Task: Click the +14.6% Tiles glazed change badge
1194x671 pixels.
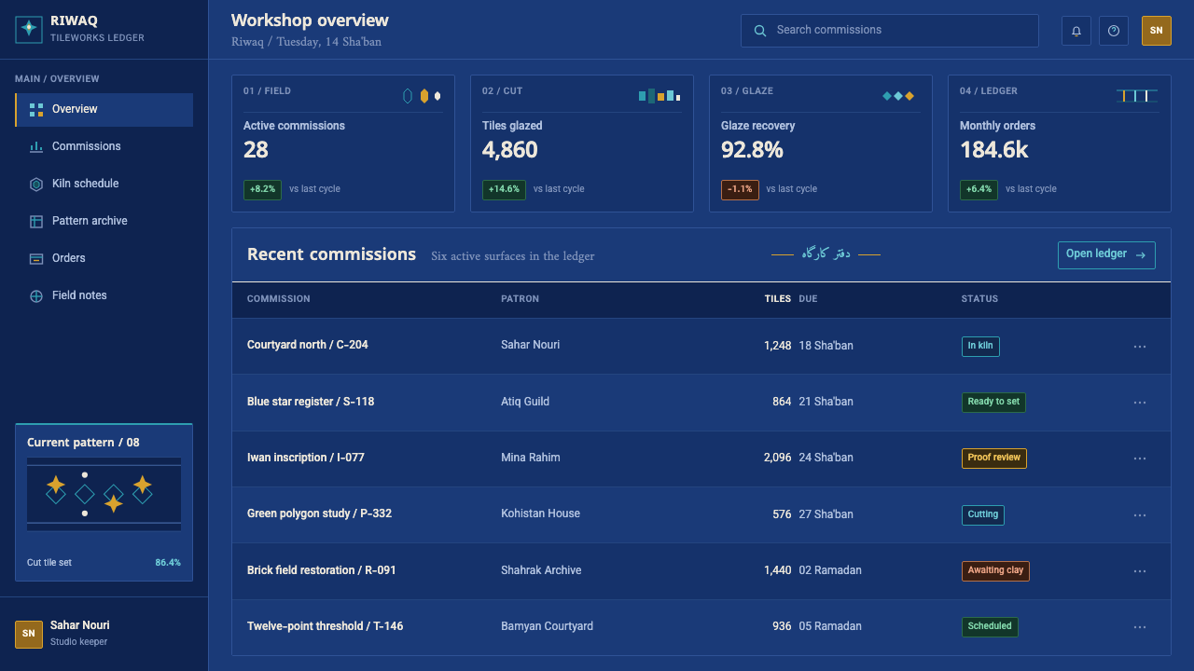Action: (x=504, y=189)
